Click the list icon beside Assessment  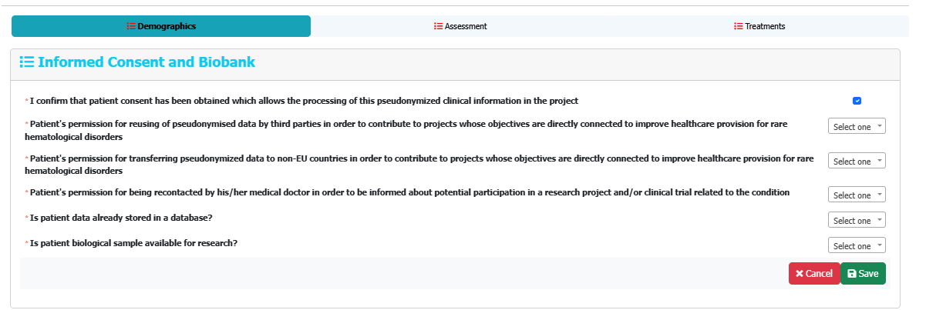point(438,26)
